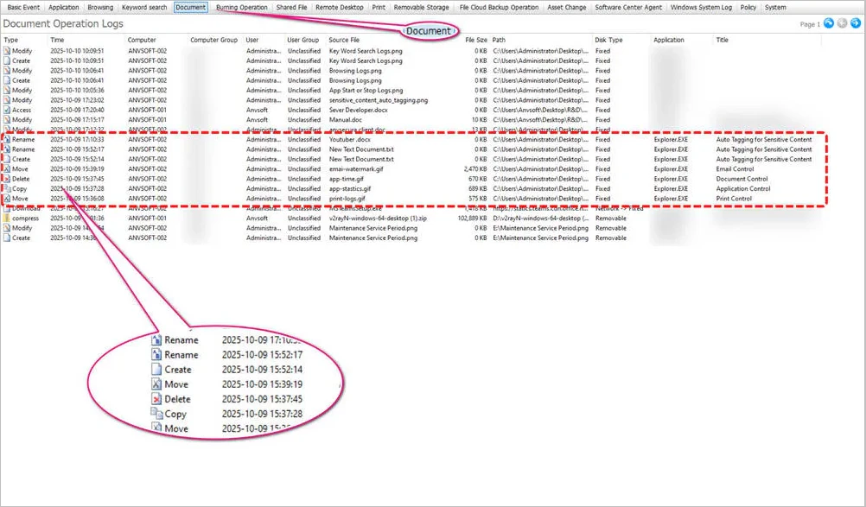The width and height of the screenshot is (866, 507).
Task: Click Move icon for emai-watermark.gif
Action: 7,169
